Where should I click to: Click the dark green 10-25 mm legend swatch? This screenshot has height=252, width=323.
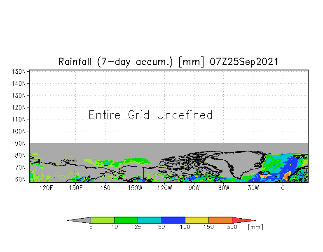[x=126, y=220]
